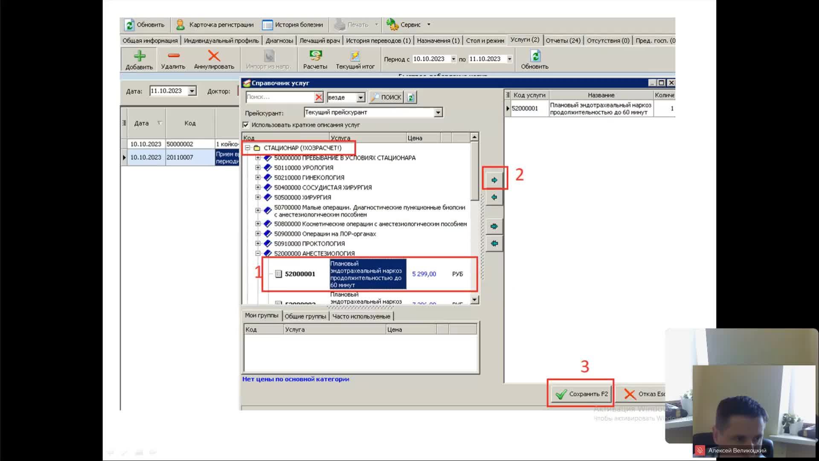Open the 'везде' search scope dropdown

pyautogui.click(x=360, y=97)
